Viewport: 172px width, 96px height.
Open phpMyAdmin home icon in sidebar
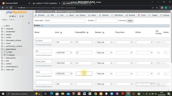click(10, 16)
